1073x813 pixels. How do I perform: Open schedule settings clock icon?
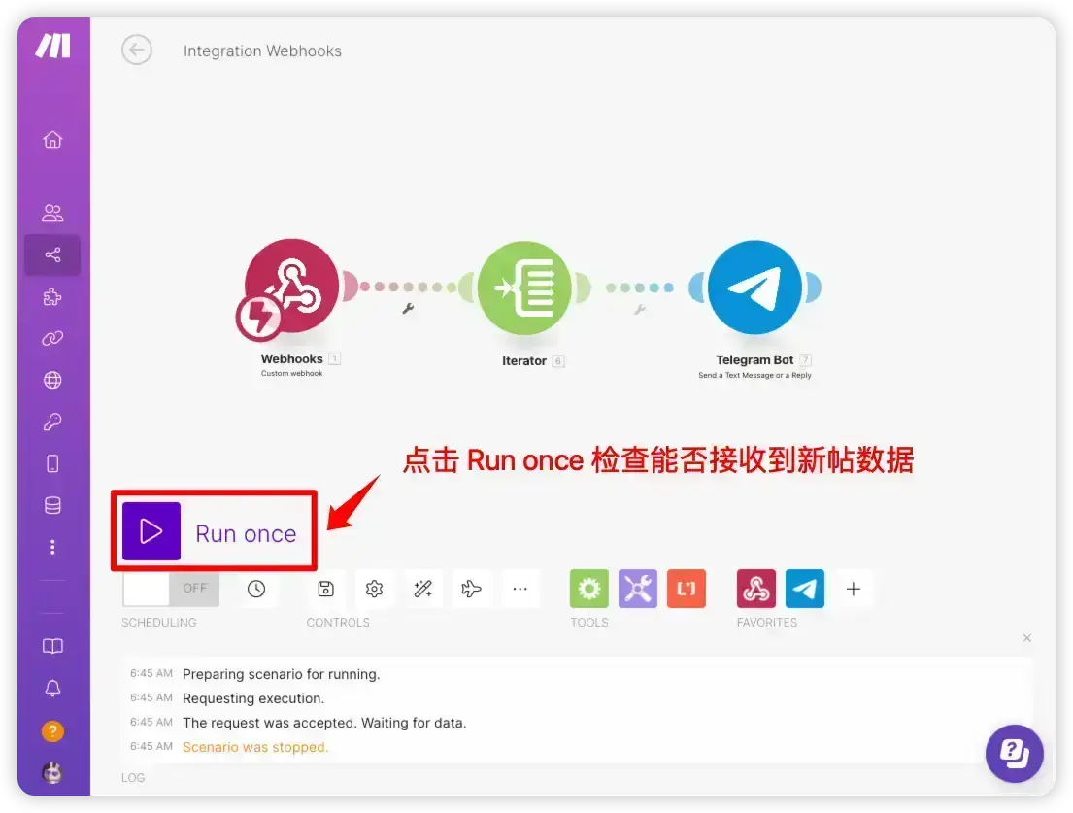pos(256,589)
